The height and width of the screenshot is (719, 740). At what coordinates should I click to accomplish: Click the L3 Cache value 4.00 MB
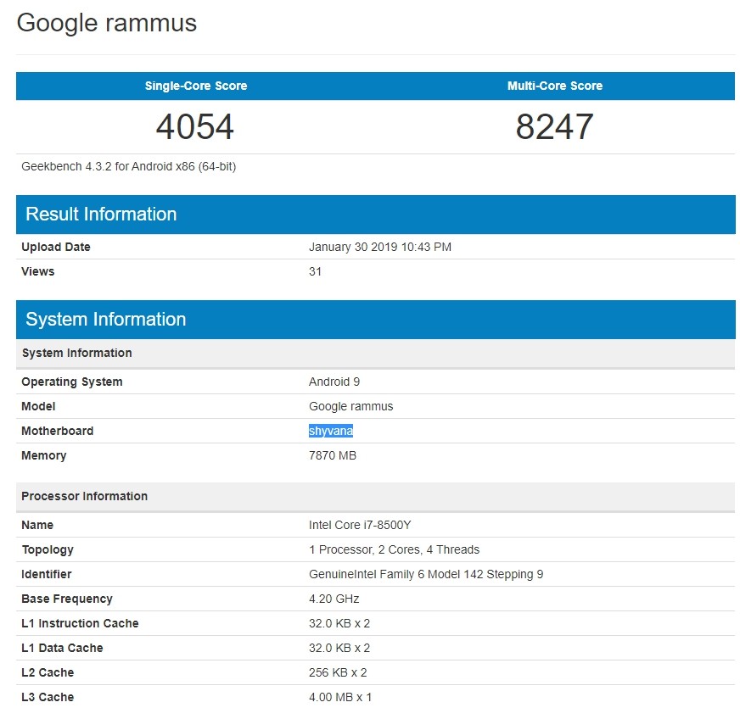pyautogui.click(x=340, y=697)
